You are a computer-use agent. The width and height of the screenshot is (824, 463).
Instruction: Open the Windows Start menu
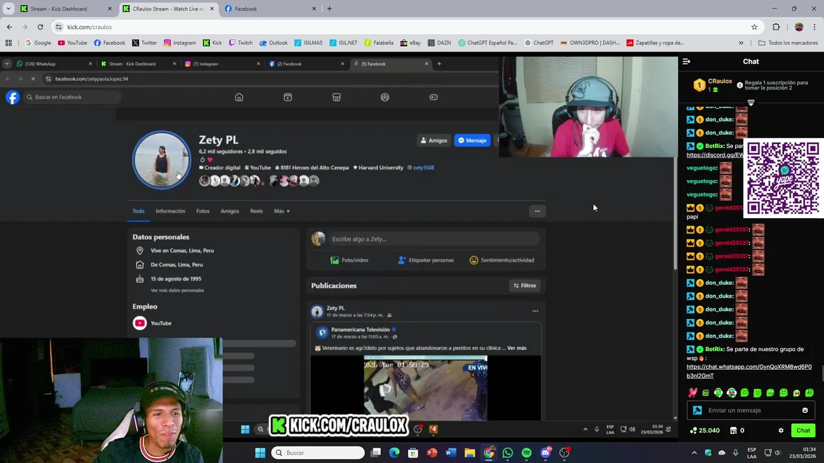click(x=260, y=453)
